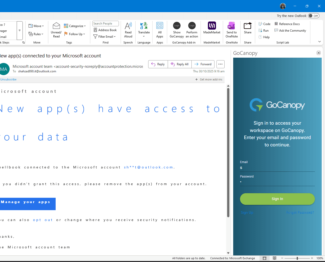Image resolution: width=325 pixels, height=262 pixels.
Task: Click the user profile picture in title bar
Action: [x=283, y=6]
